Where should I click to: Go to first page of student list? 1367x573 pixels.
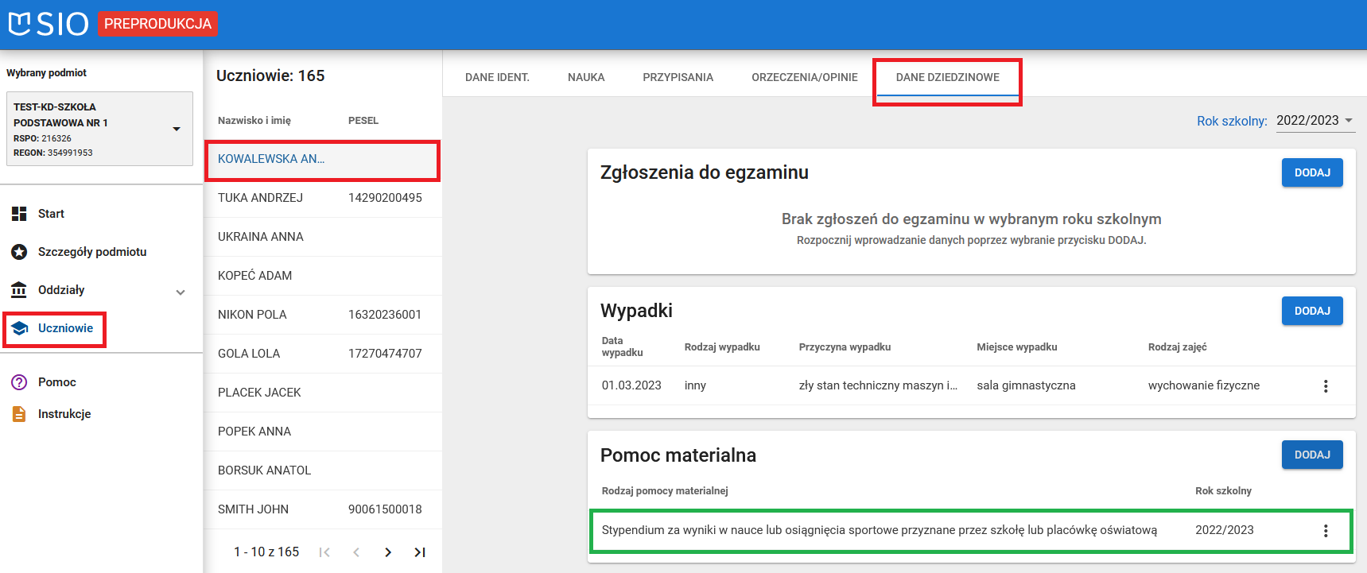pos(324,552)
